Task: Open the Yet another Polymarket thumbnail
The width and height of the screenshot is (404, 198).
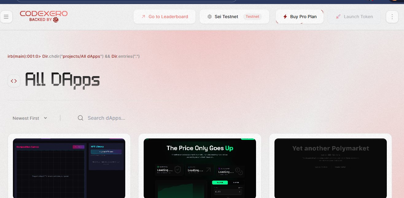Action: [331, 168]
